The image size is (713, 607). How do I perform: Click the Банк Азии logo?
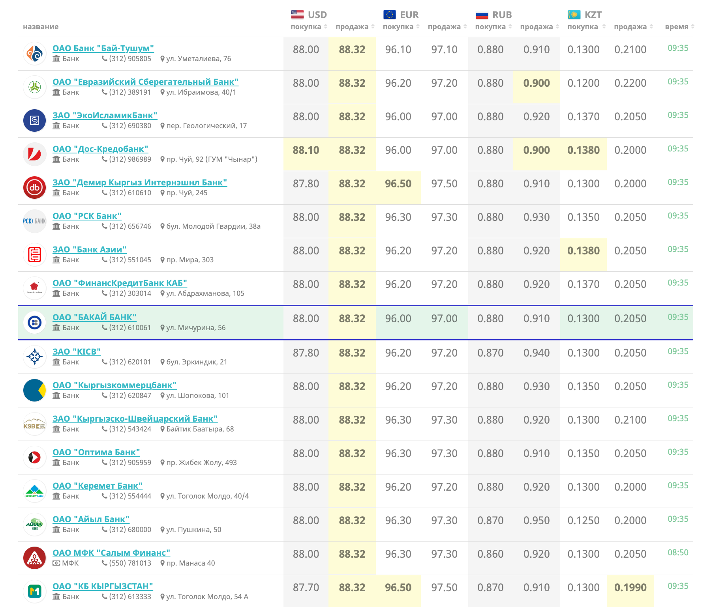pos(35,255)
